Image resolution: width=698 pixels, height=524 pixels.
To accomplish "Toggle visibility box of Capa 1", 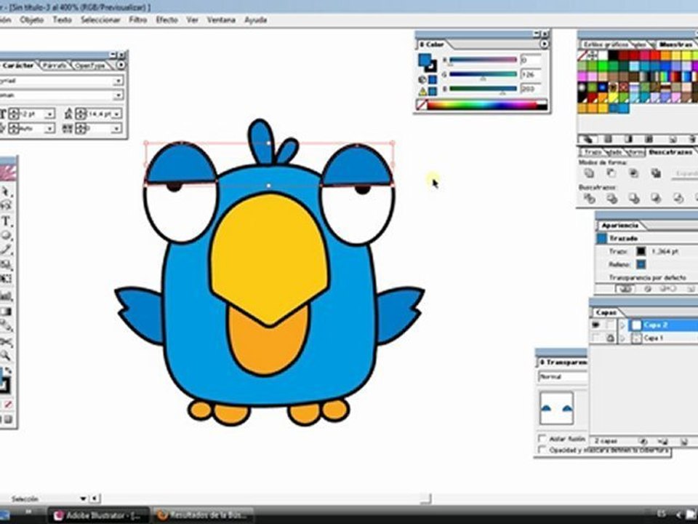I will point(596,338).
